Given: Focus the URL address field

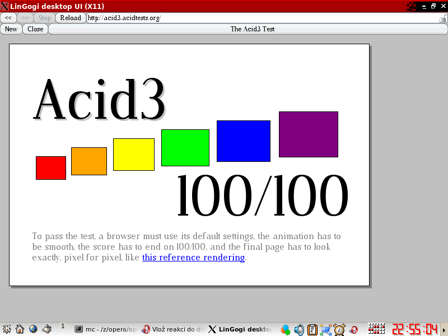Looking at the screenshot, I should (262, 18).
